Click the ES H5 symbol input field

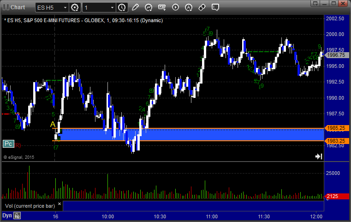point(49,8)
